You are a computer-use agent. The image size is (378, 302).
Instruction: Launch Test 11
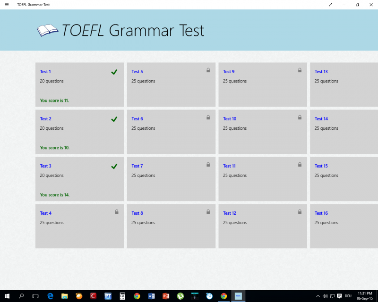[263, 179]
